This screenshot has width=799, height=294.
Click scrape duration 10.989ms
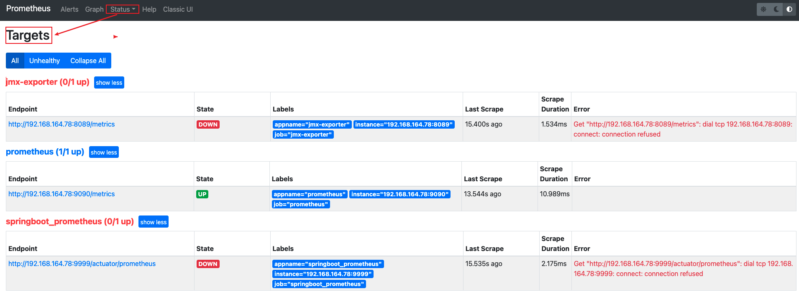[x=555, y=194]
